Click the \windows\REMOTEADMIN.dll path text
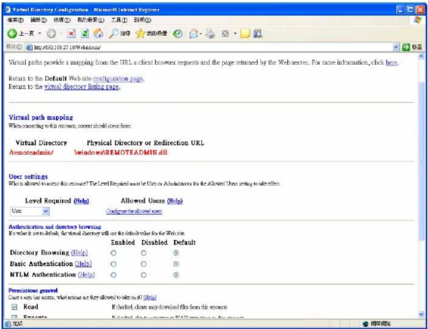Image resolution: width=428 pixels, height=329 pixels. [121, 152]
